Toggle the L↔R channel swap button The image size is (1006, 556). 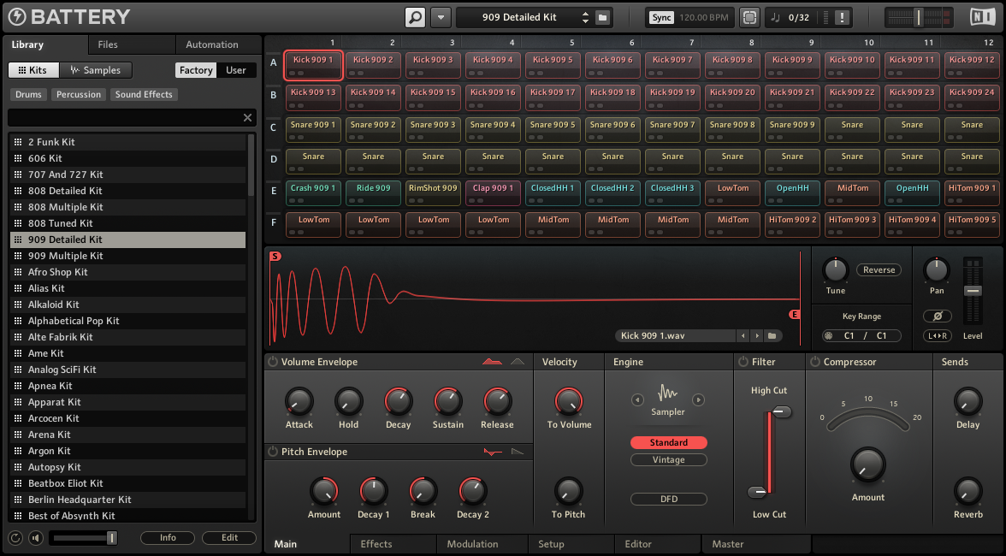point(937,335)
